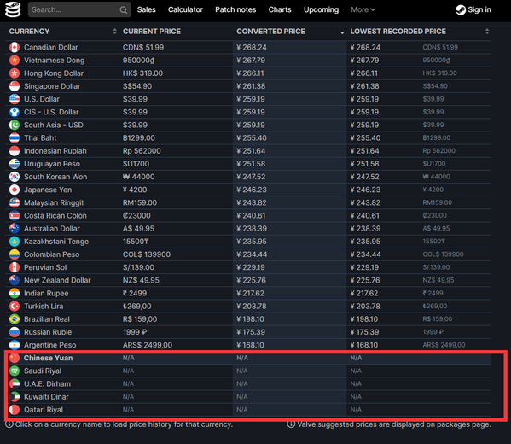Viewport: 511px width, 444px height.
Task: Click the Peruvian Sol flag icon
Action: [x=15, y=267]
